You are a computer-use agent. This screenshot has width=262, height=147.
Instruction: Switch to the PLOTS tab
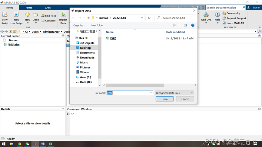[29, 8]
